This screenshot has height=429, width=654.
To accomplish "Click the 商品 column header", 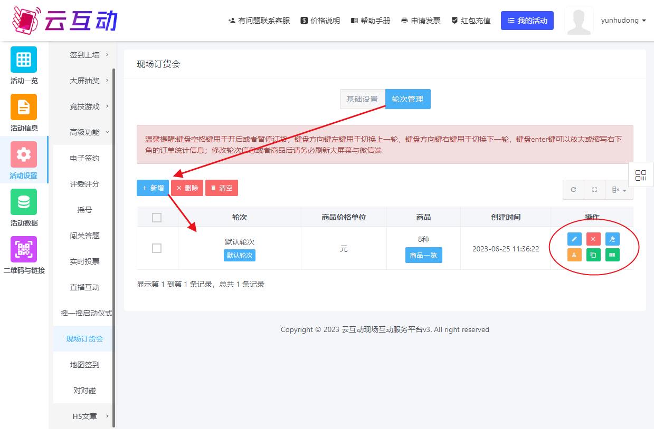I will tap(424, 217).
